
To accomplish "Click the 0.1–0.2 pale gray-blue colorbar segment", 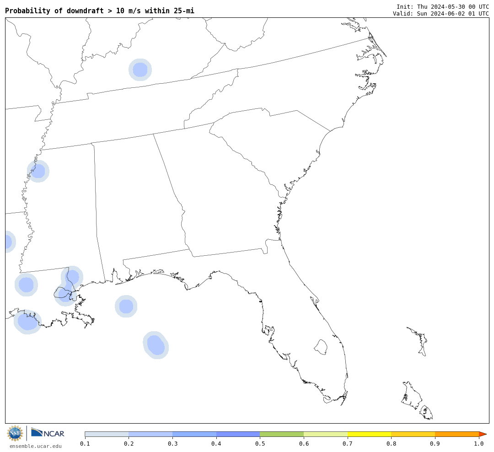I will point(107,434).
